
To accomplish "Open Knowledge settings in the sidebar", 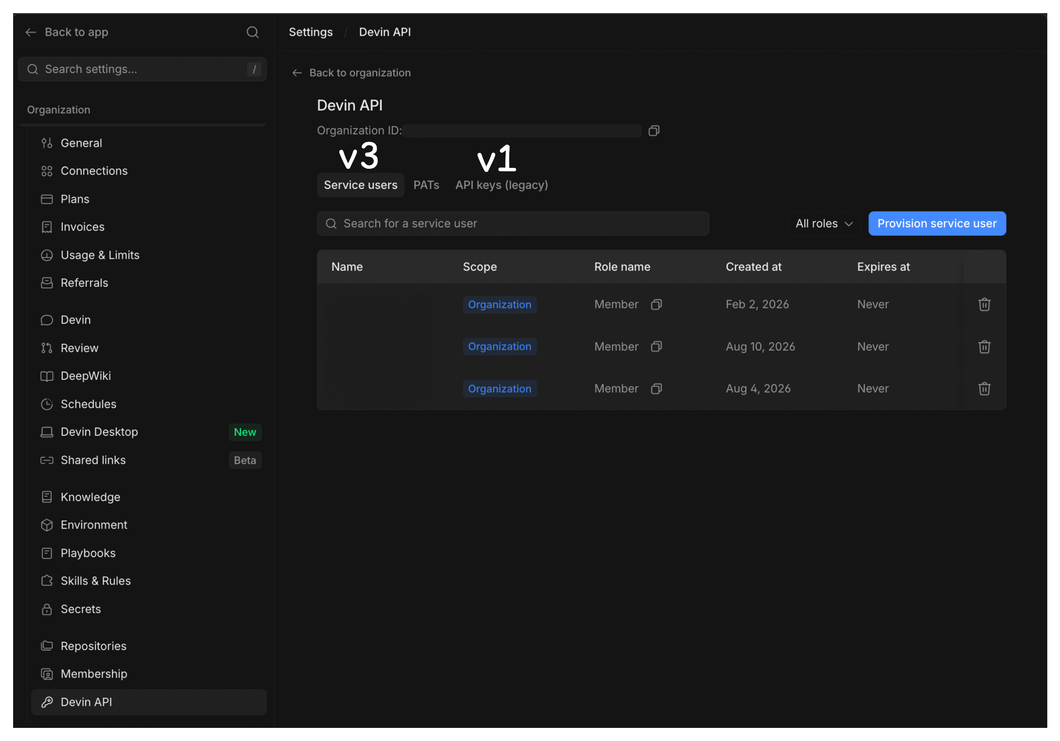I will click(149, 497).
